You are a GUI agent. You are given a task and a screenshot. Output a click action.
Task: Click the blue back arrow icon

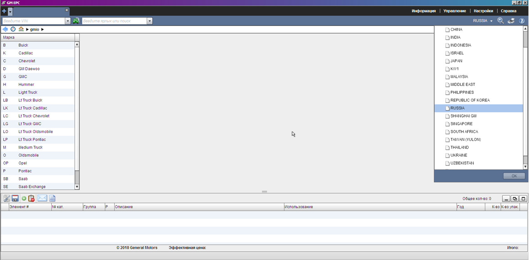[5, 29]
